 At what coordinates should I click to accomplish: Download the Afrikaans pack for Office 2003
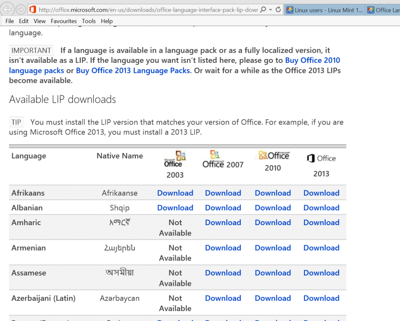click(175, 193)
